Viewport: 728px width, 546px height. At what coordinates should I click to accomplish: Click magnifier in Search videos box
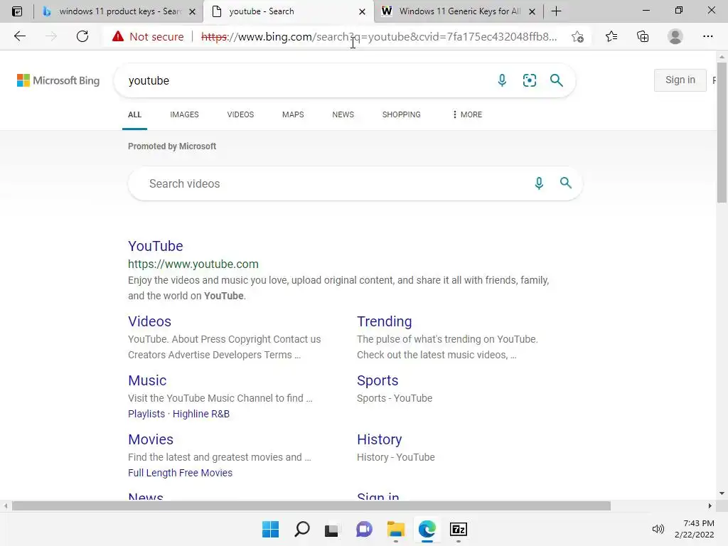(x=565, y=183)
